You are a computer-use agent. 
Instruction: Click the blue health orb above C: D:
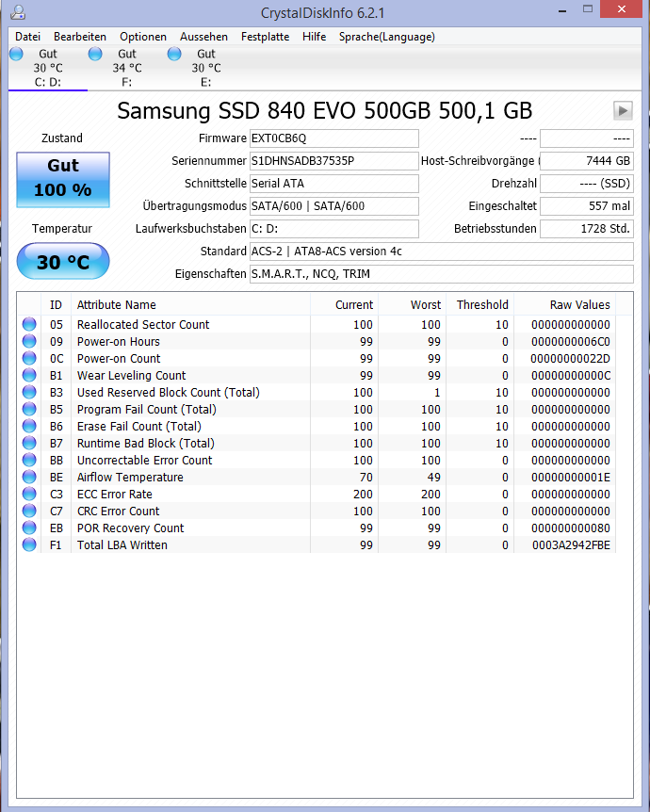[x=17, y=54]
